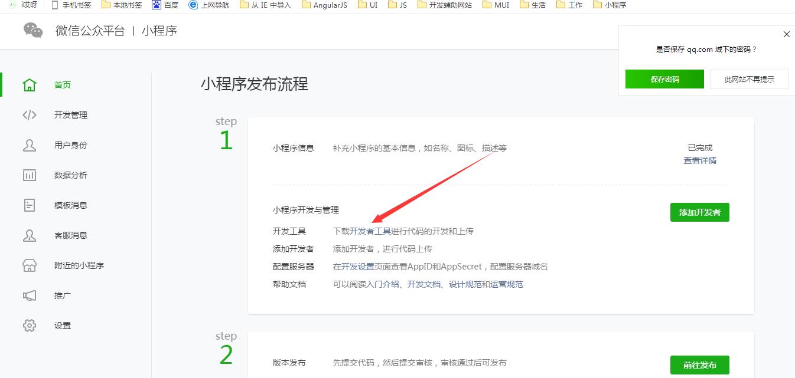Image resolution: width=795 pixels, height=378 pixels.
Task: Click the headset person icon for 客服消息
Action: pyautogui.click(x=30, y=235)
